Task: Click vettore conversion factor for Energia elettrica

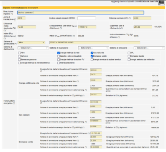Action: coord(96,89)
